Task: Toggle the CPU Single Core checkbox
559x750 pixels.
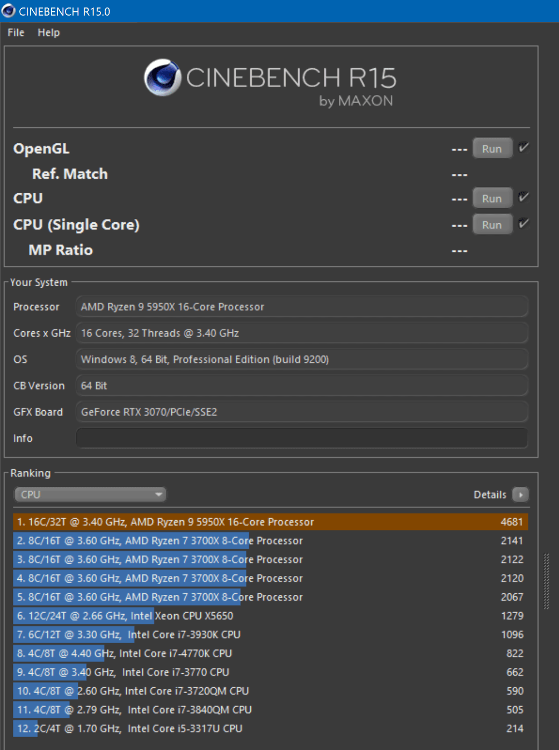Action: tap(524, 224)
